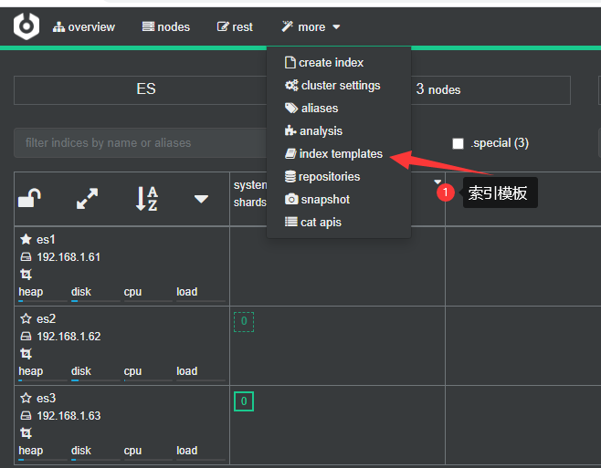The image size is (601, 468).
Task: Click the IP address 192.168.1.61
Action: coord(69,257)
